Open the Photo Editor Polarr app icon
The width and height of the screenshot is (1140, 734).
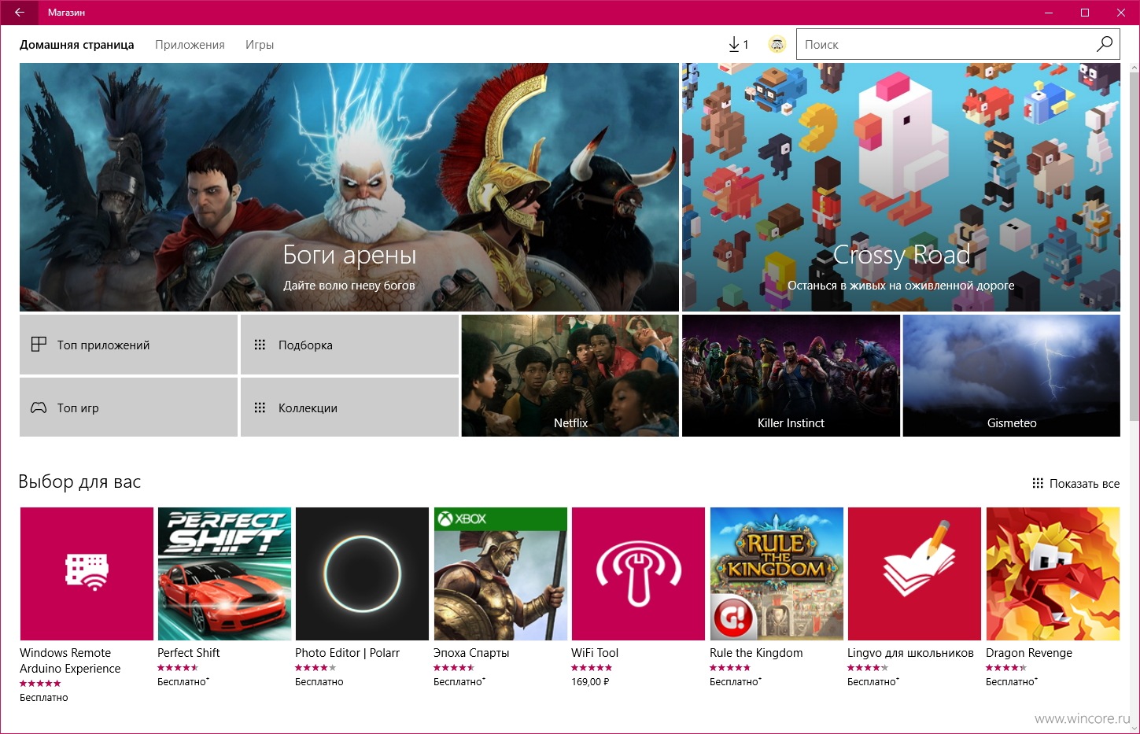coord(362,574)
